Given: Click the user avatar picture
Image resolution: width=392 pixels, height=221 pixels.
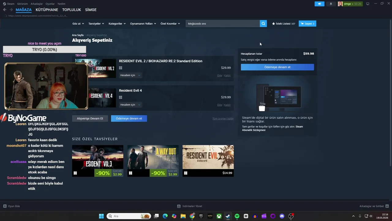Looking at the screenshot, I should 340,4.
